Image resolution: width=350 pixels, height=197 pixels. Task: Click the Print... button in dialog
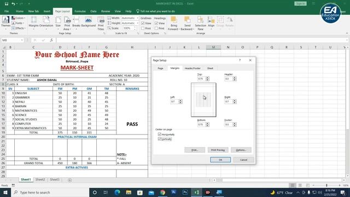pos(195,150)
